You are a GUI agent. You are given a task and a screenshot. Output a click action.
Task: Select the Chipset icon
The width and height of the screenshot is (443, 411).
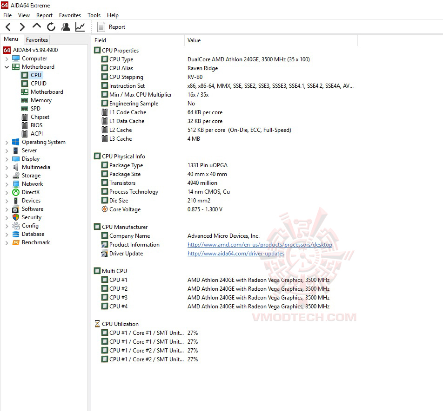point(25,117)
